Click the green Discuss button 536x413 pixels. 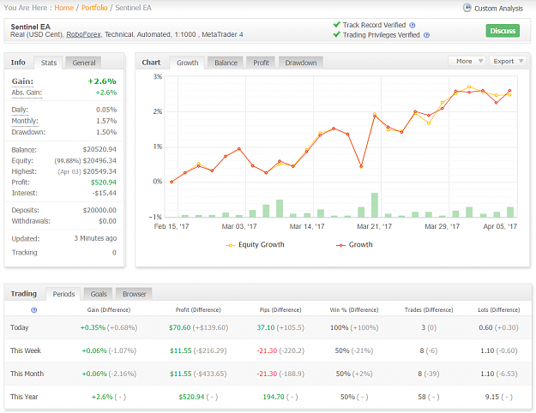coord(503,31)
